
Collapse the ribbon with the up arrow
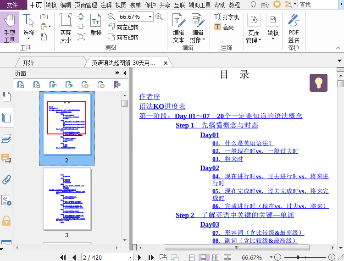click(x=338, y=48)
